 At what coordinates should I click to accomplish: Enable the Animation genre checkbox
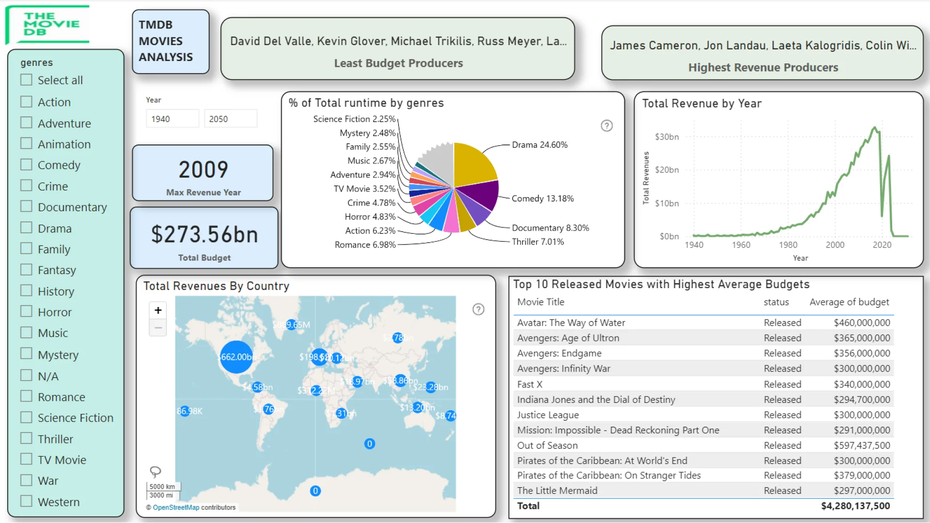26,144
